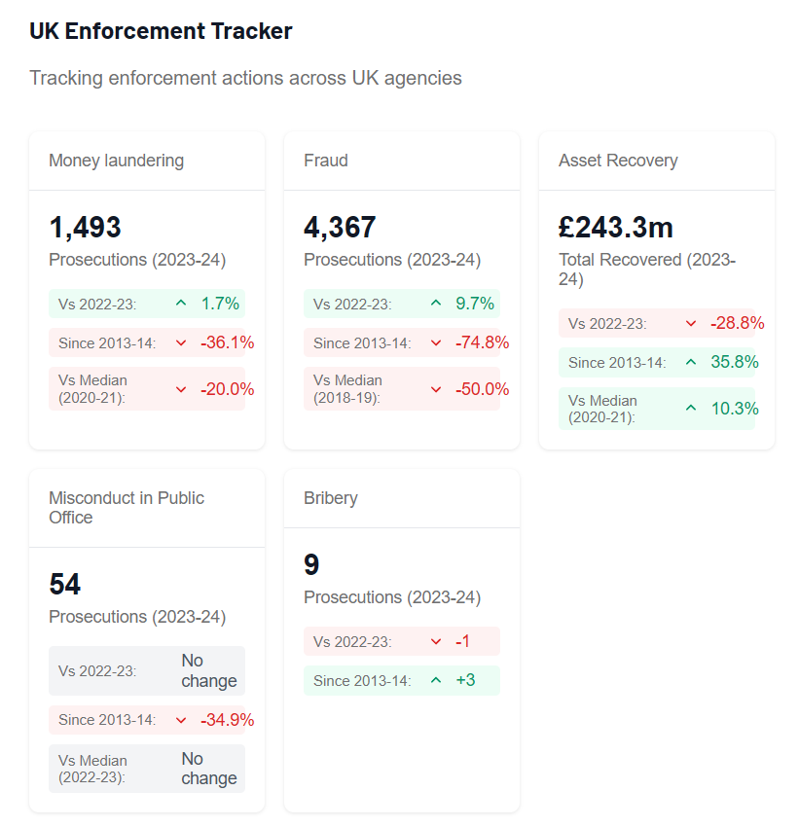The width and height of the screenshot is (799, 827).
Task: Toggle the No change indicator for Misconduct Vs 2022-23
Action: (146, 669)
